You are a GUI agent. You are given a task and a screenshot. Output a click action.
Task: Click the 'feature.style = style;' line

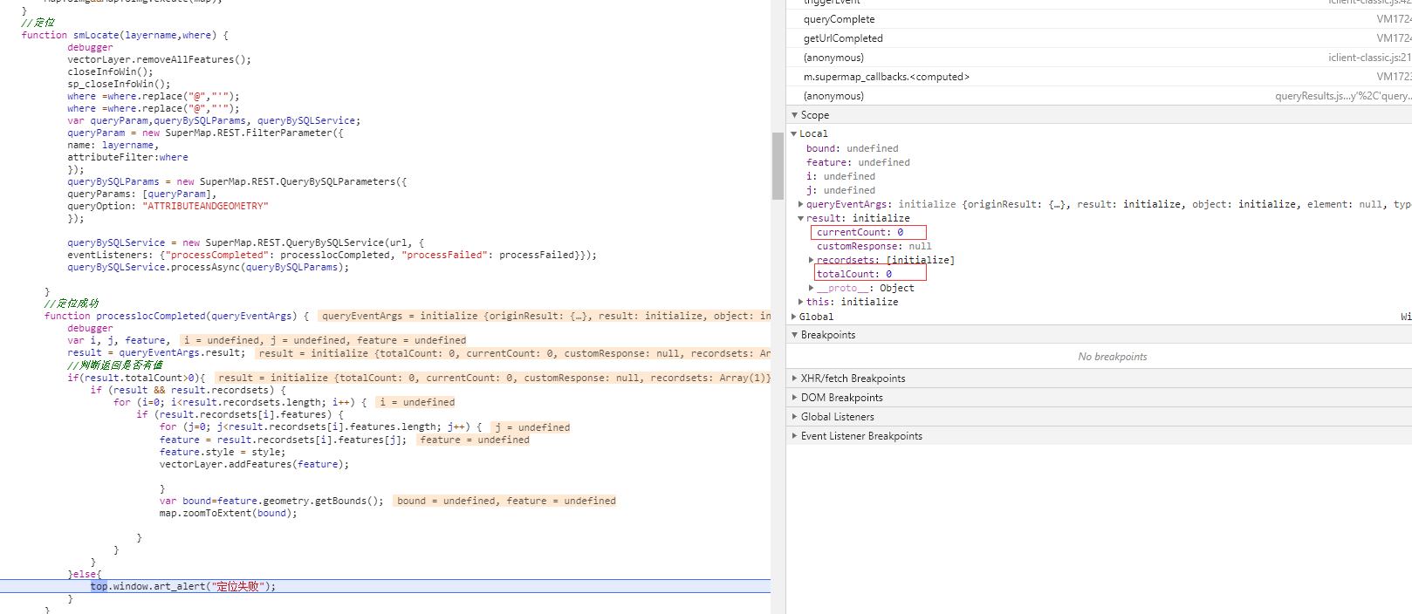pos(222,453)
